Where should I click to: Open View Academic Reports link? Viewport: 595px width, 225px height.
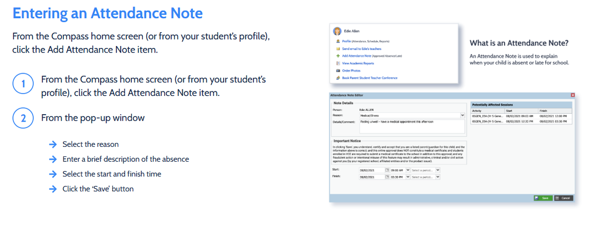click(x=358, y=63)
